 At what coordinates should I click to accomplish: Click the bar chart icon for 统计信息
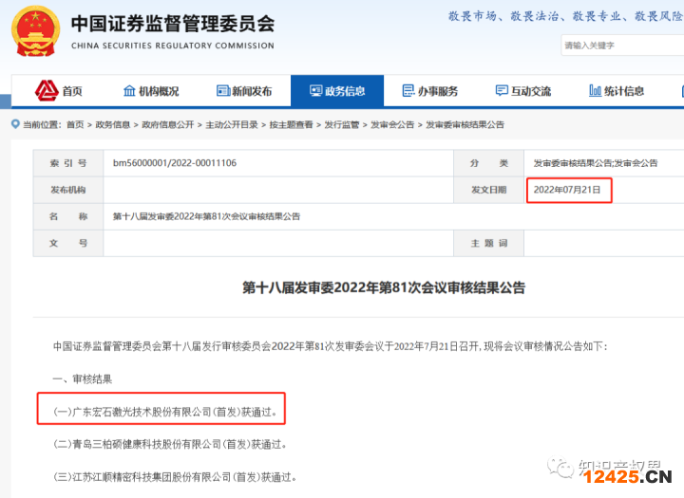pos(595,91)
